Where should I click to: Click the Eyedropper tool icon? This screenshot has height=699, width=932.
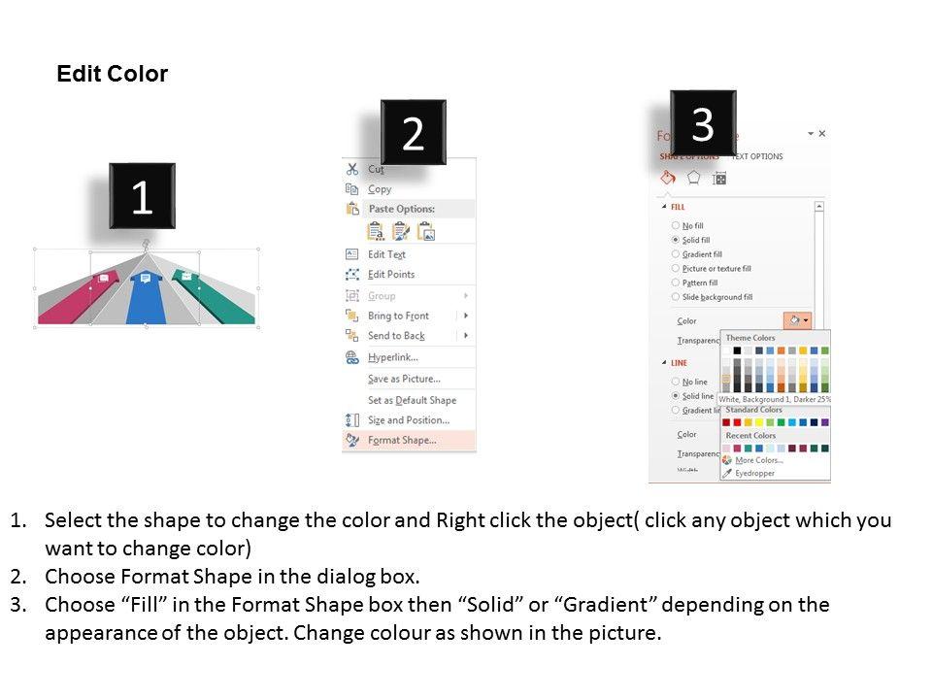[728, 473]
